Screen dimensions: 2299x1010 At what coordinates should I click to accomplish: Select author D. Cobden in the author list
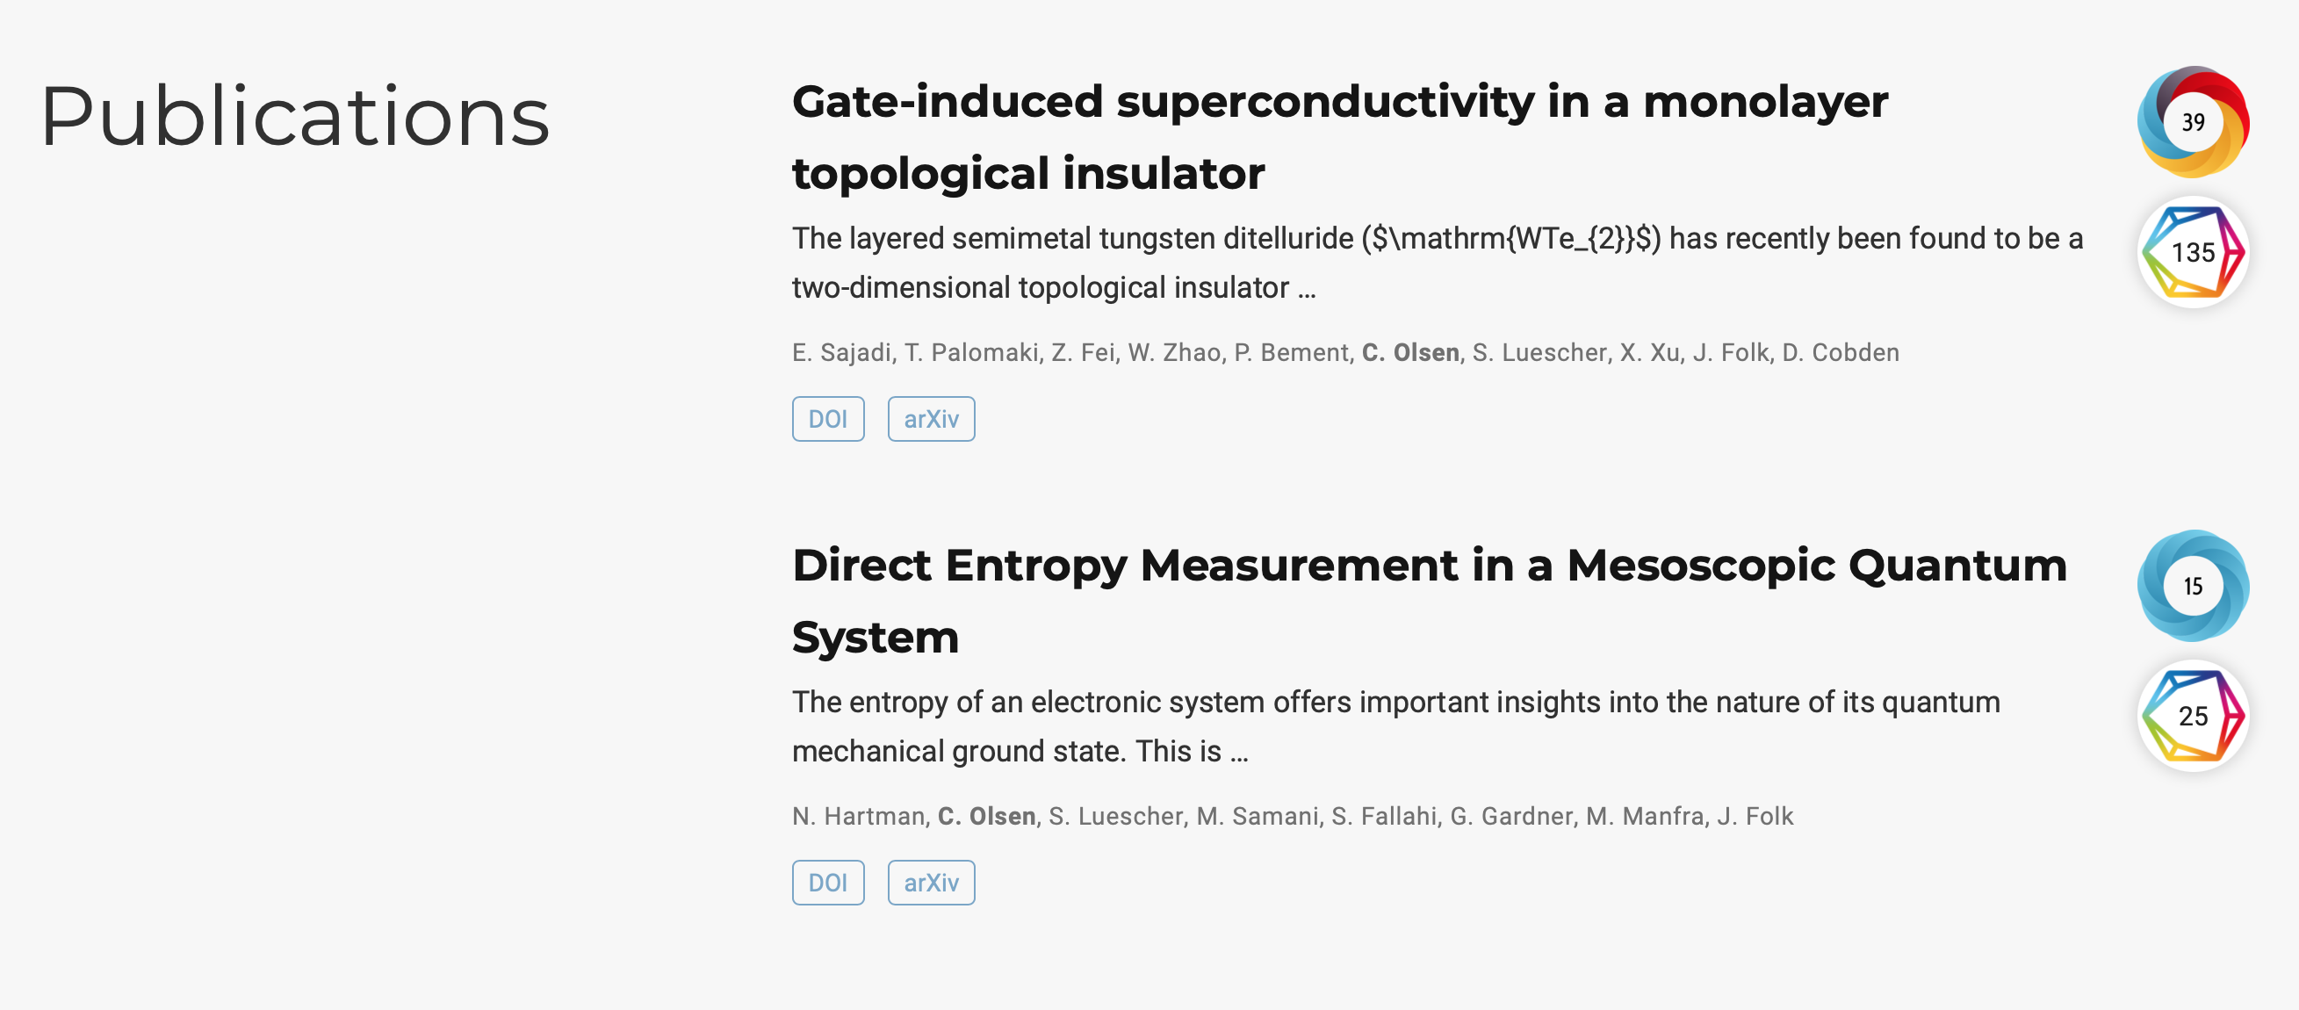click(x=1841, y=351)
